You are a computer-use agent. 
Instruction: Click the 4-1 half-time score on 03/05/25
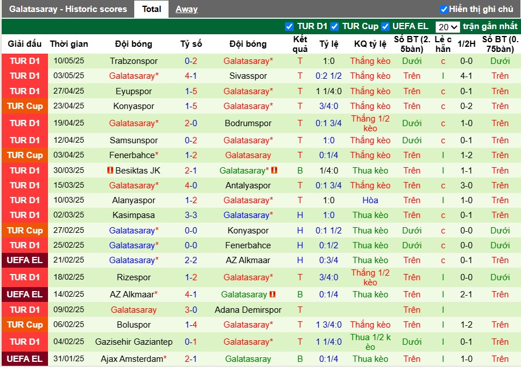pos(466,76)
